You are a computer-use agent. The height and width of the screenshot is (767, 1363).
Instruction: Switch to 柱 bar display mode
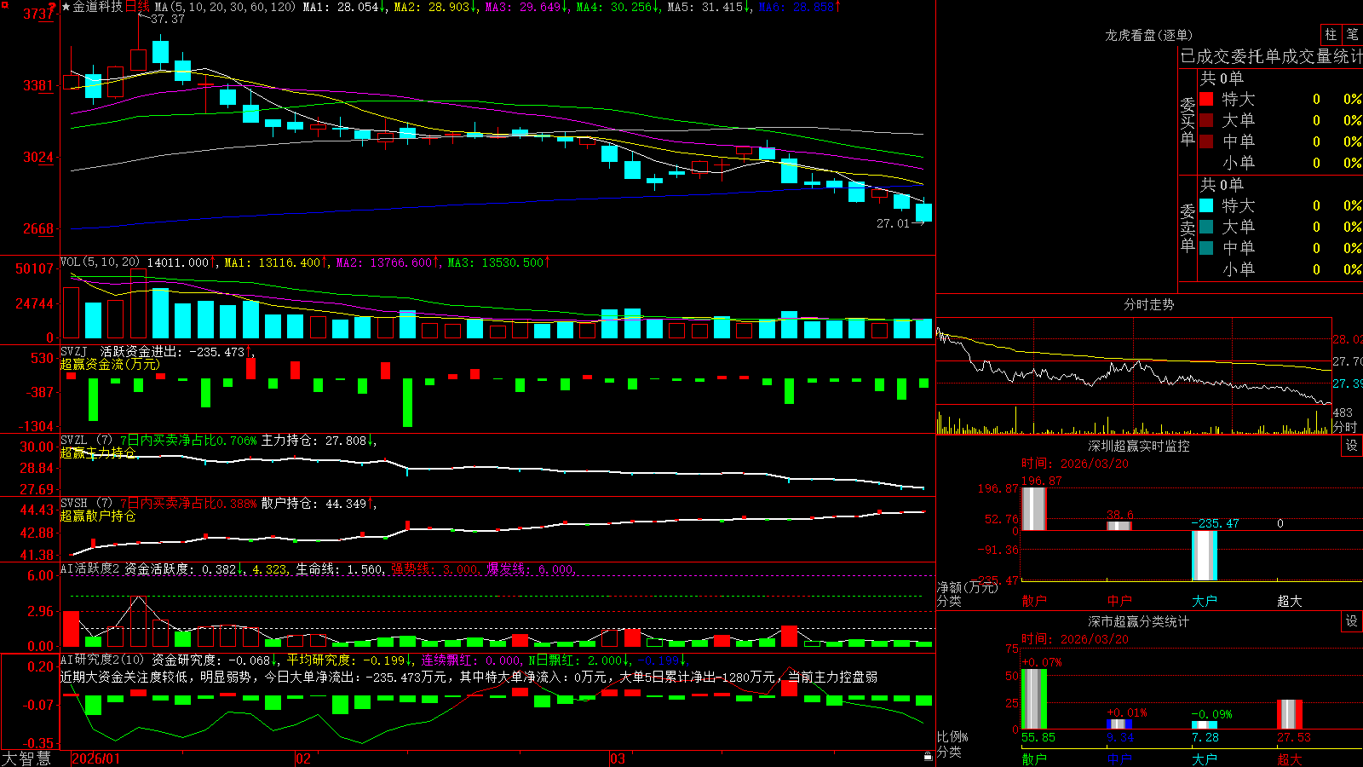click(1331, 35)
